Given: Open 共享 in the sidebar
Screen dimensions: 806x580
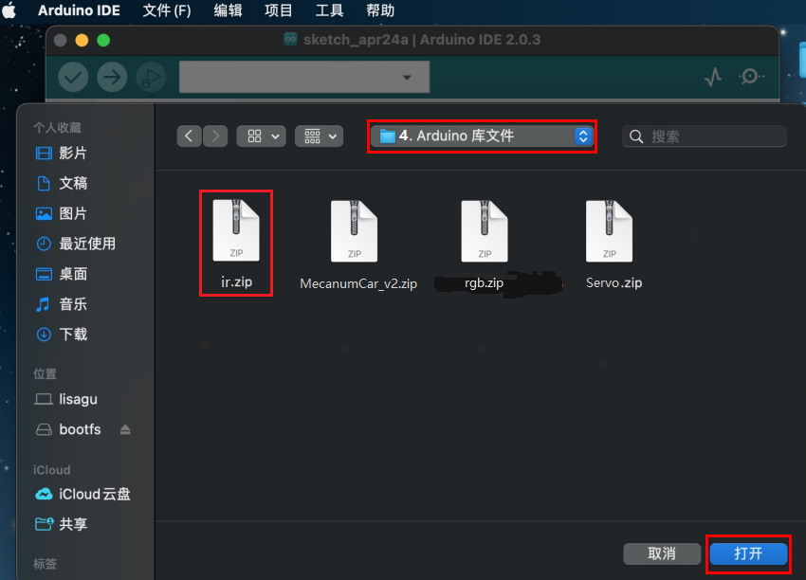Looking at the screenshot, I should pyautogui.click(x=62, y=524).
